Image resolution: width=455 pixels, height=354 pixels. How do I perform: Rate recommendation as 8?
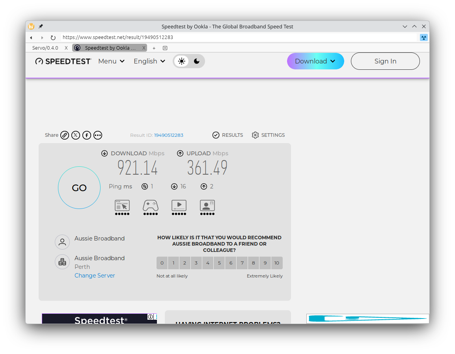coord(254,263)
